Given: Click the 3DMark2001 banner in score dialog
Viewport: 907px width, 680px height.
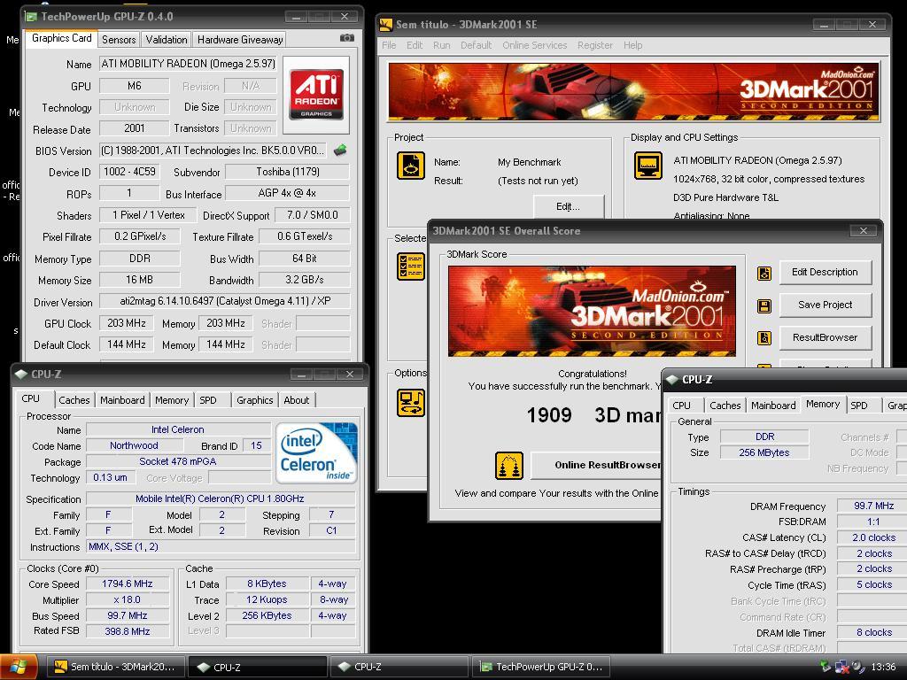Looking at the screenshot, I should click(592, 311).
